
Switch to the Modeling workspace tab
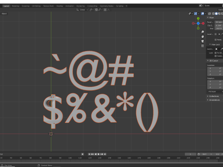click(15, 6)
